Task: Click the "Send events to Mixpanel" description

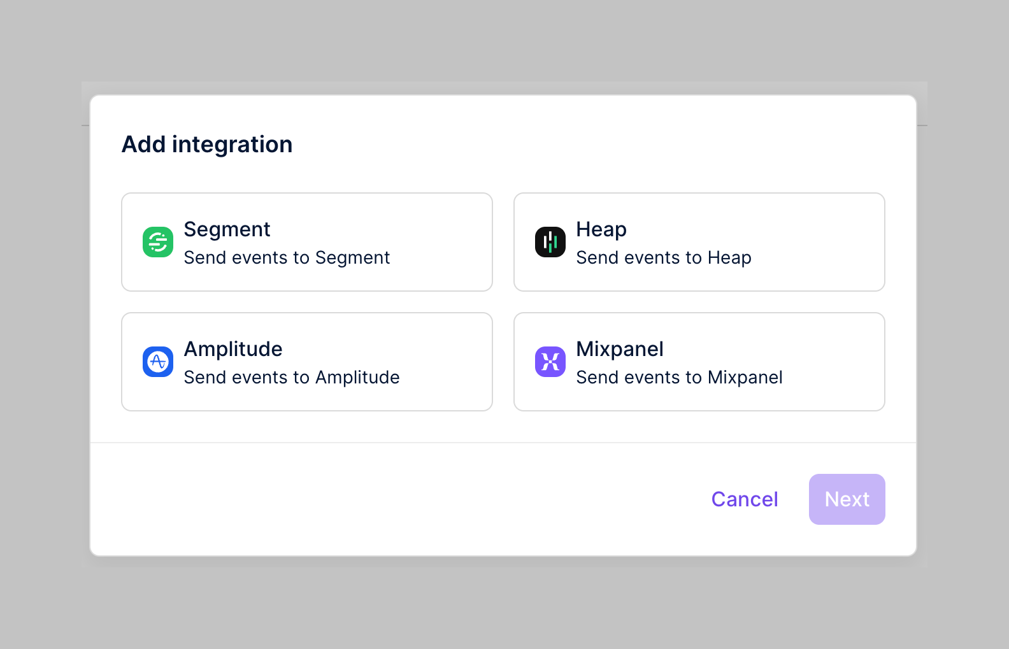Action: tap(679, 378)
